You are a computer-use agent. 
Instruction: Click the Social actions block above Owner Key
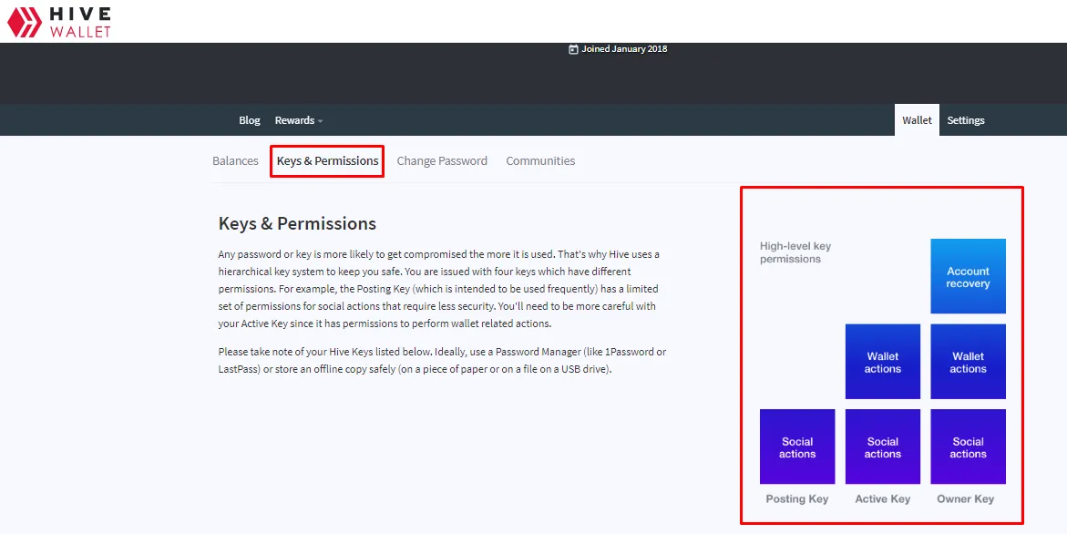click(x=968, y=447)
